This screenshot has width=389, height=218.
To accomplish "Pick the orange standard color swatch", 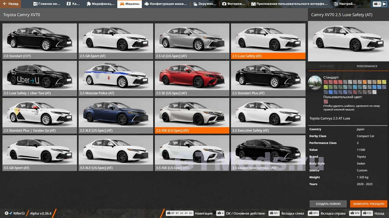I will (365, 82).
